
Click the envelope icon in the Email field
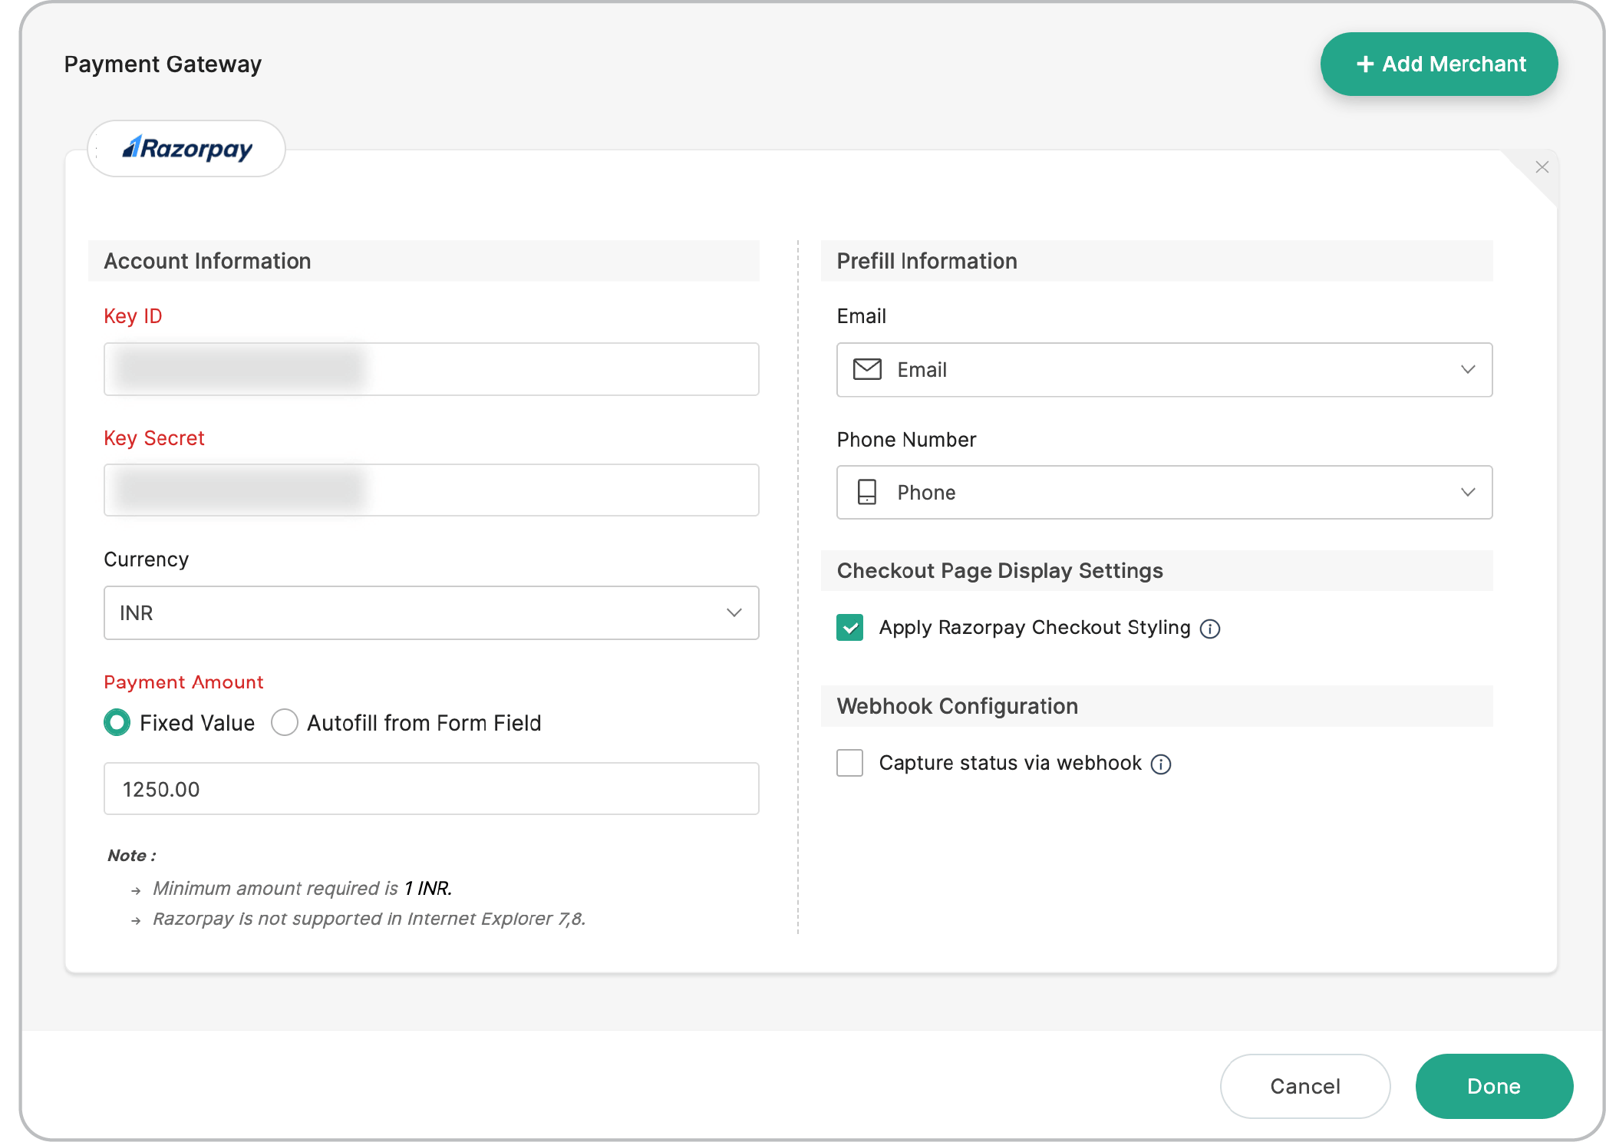tap(866, 369)
